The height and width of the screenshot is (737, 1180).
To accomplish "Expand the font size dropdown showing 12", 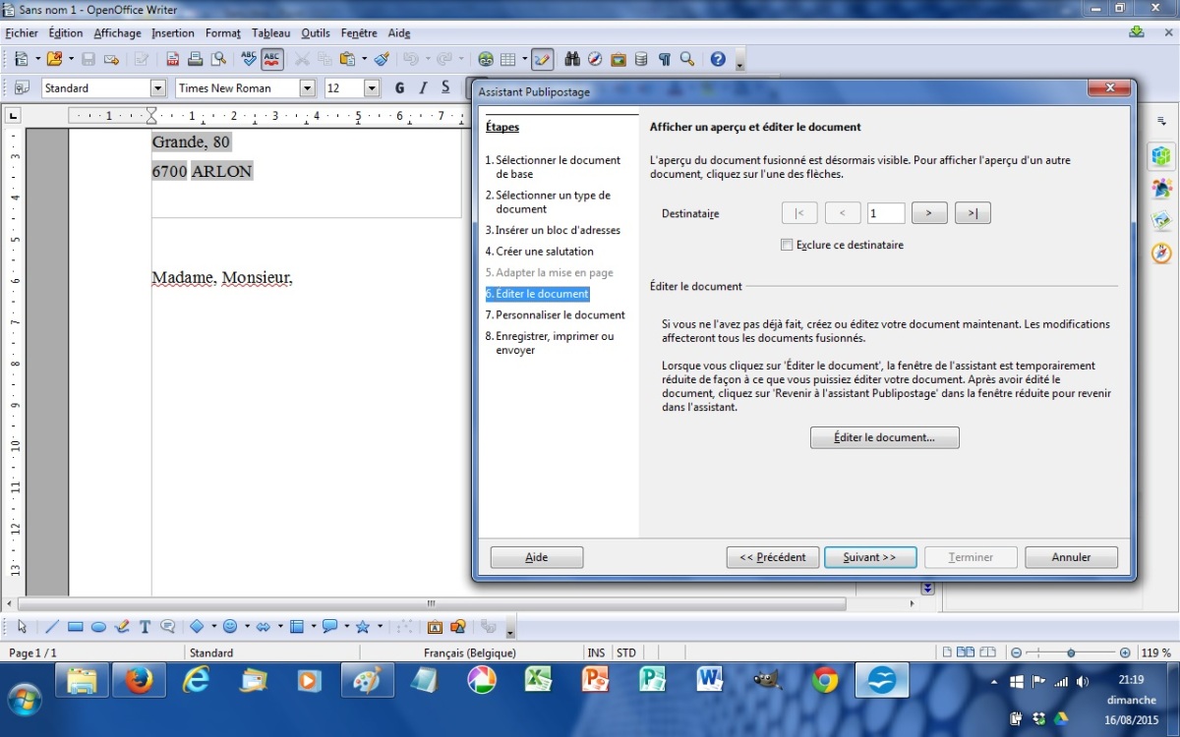I will click(x=372, y=87).
